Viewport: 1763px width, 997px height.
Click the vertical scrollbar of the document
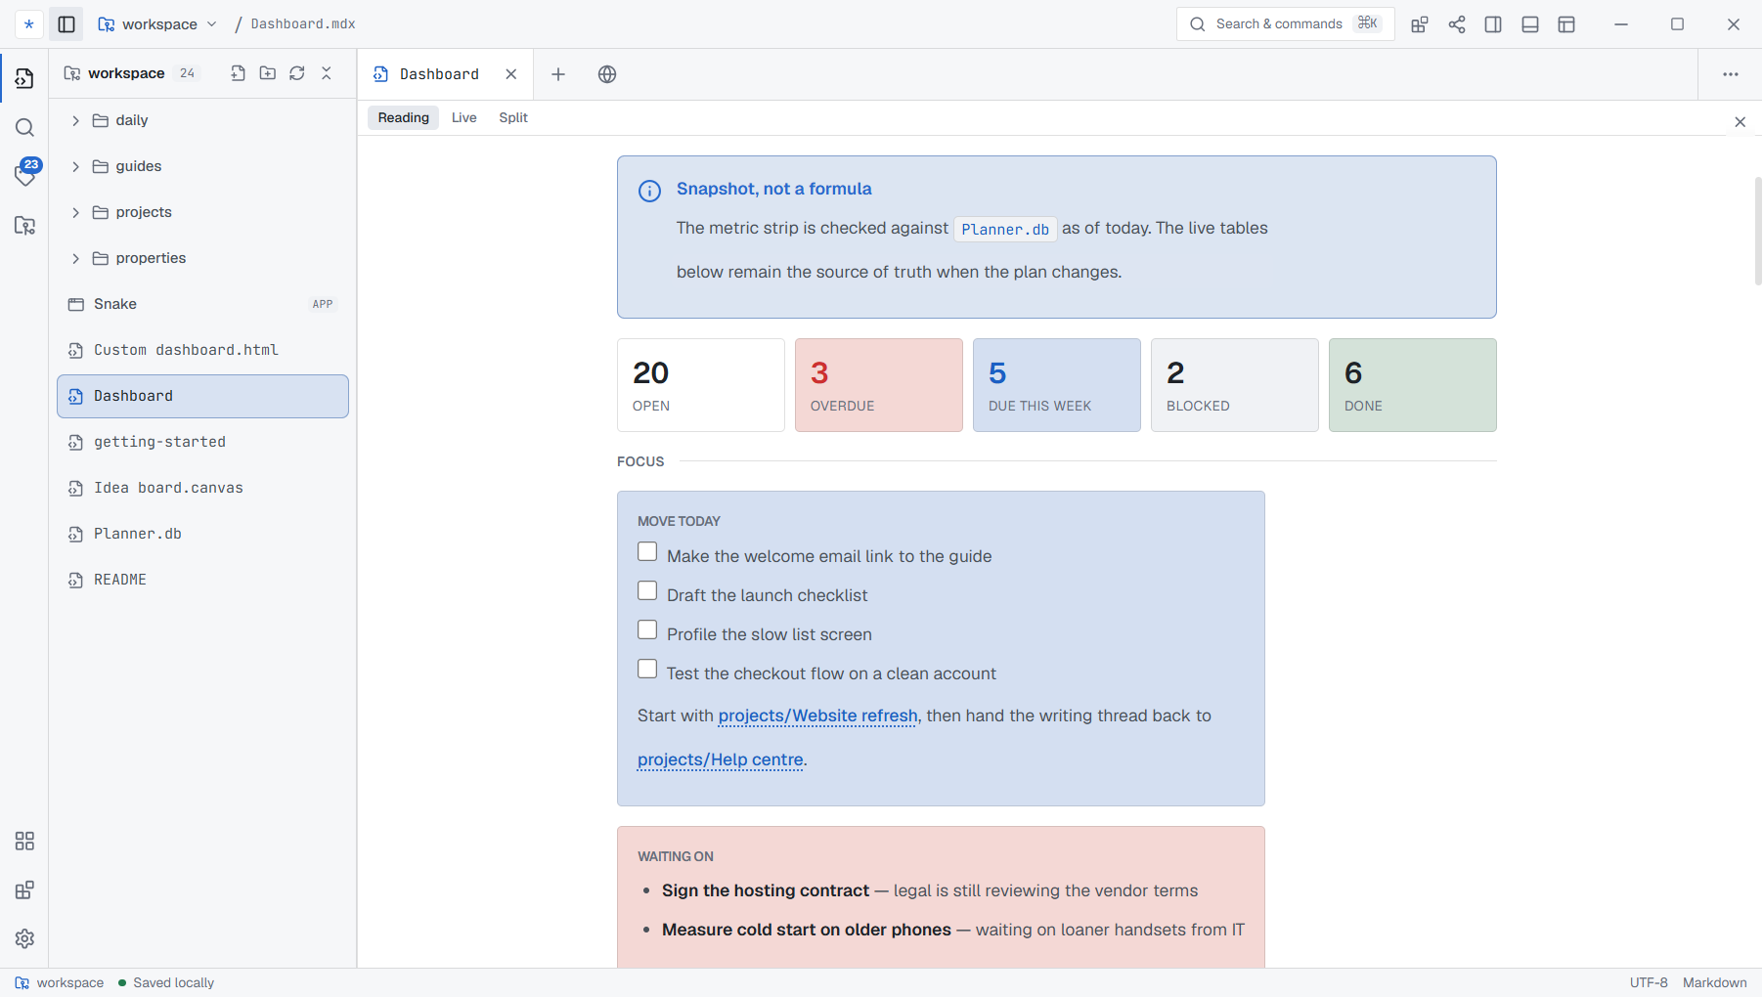tap(1757, 231)
